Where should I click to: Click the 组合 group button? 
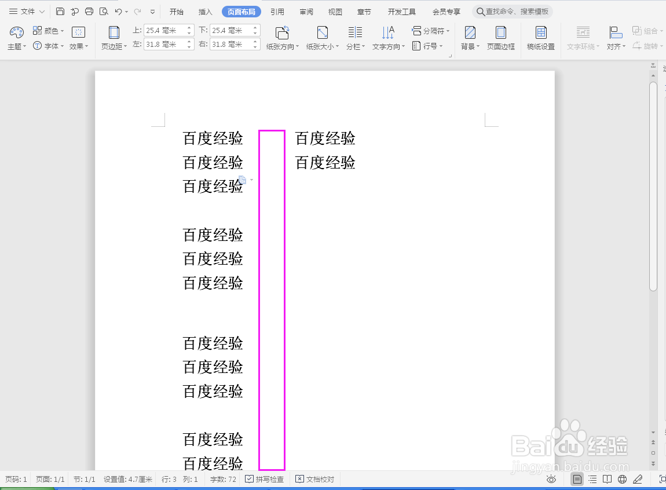(x=647, y=31)
